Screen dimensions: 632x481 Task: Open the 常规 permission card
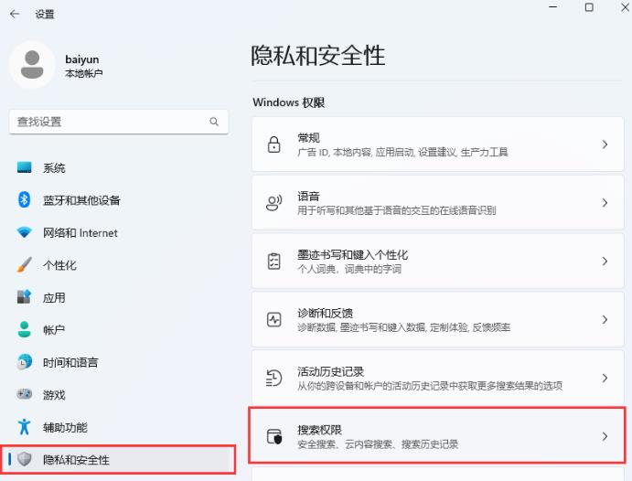coord(438,144)
